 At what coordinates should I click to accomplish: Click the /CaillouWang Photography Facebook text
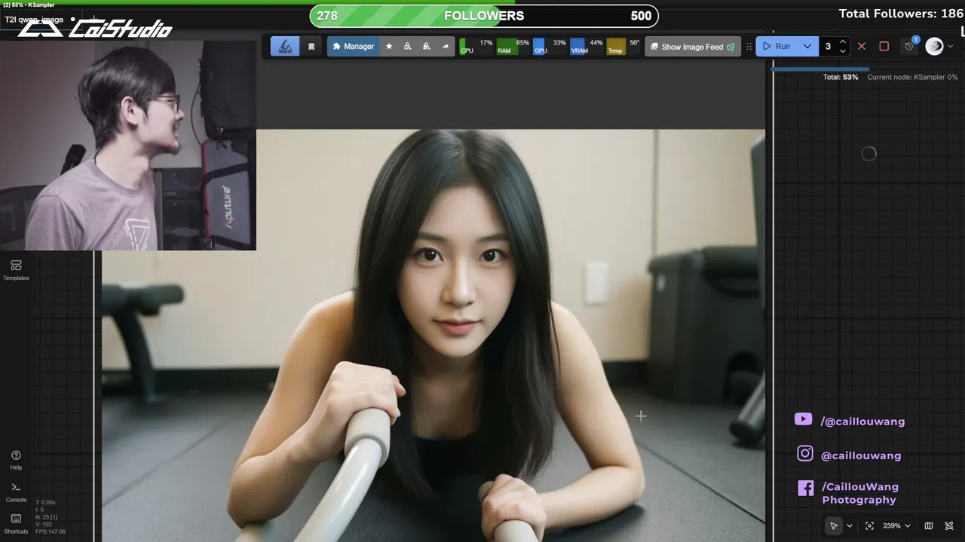pyautogui.click(x=859, y=493)
